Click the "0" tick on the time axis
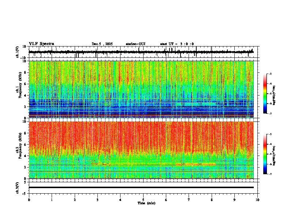 point(29,200)
